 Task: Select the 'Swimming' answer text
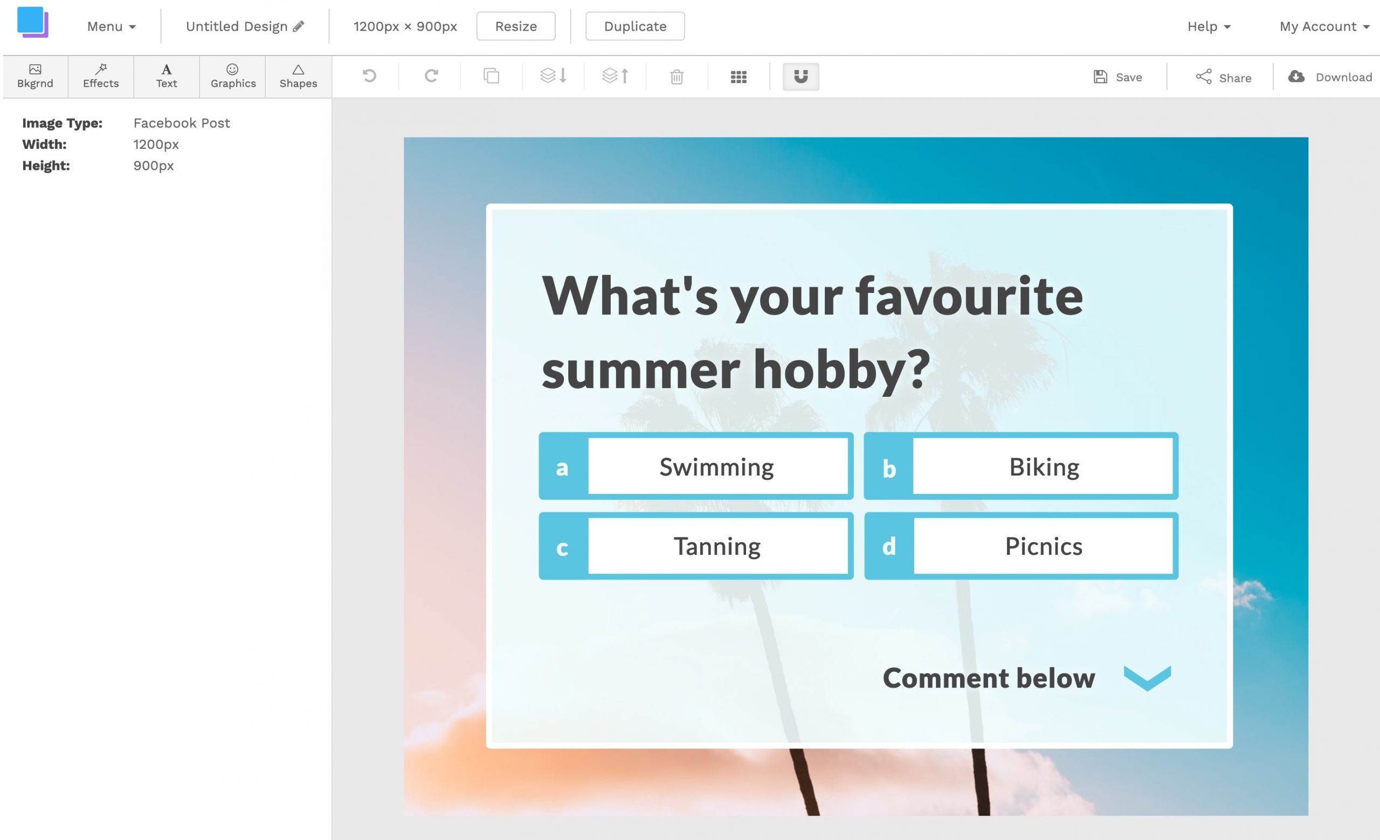point(716,467)
